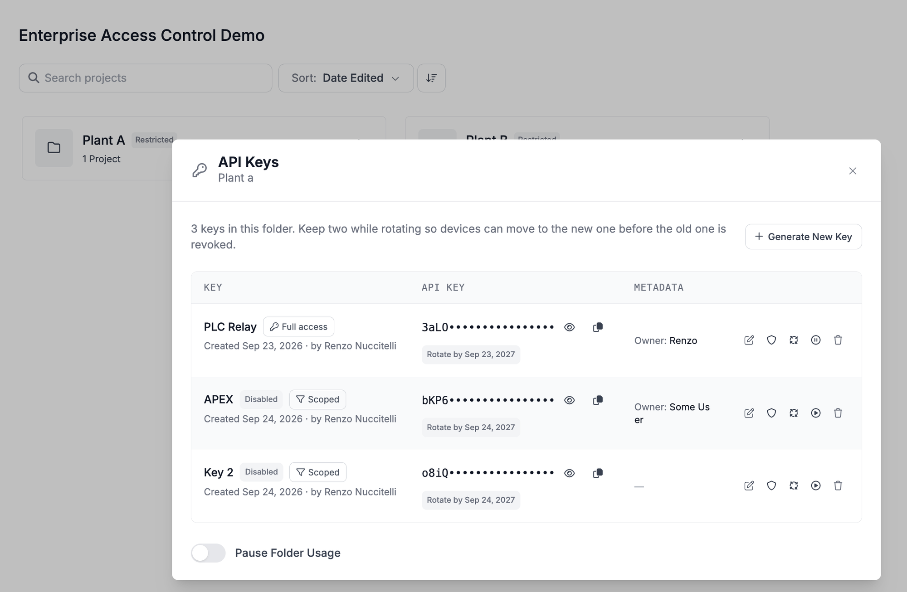The image size is (907, 592).
Task: Open the Sort Date Edited dropdown
Action: tap(346, 78)
